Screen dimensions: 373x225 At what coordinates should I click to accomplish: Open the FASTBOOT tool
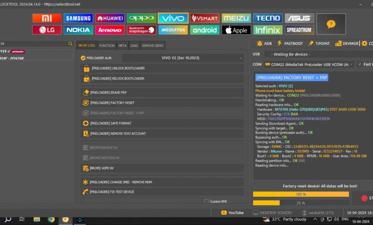[x=290, y=44]
